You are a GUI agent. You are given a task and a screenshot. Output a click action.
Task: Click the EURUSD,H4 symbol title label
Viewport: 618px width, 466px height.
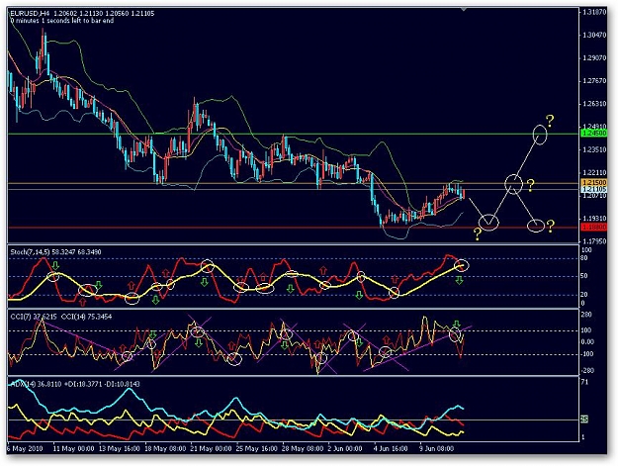tap(30, 14)
